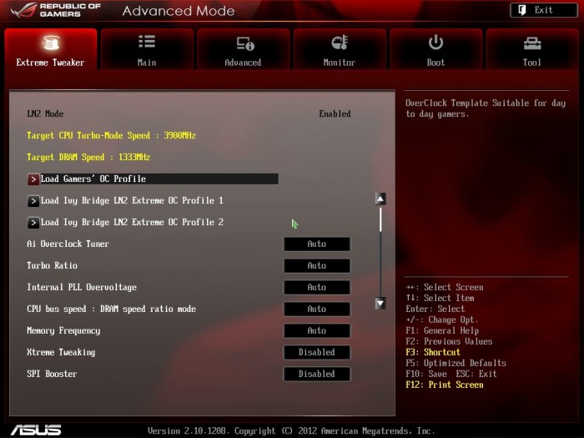The image size is (584, 438).
Task: Click the Advanced monitor-info icon
Action: point(245,43)
